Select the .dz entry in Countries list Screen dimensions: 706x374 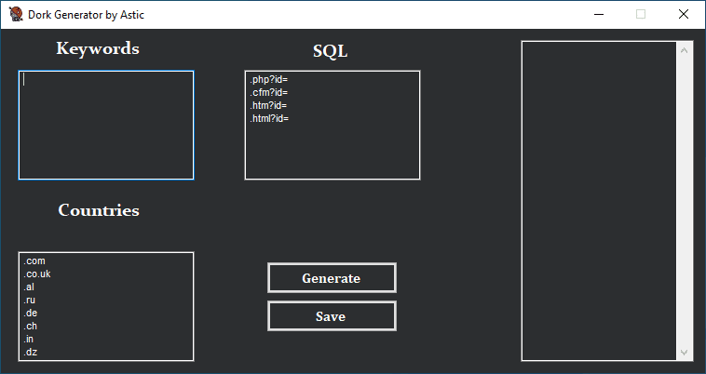tap(30, 353)
